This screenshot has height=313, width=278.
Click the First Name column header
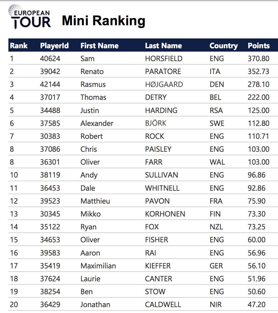99,46
